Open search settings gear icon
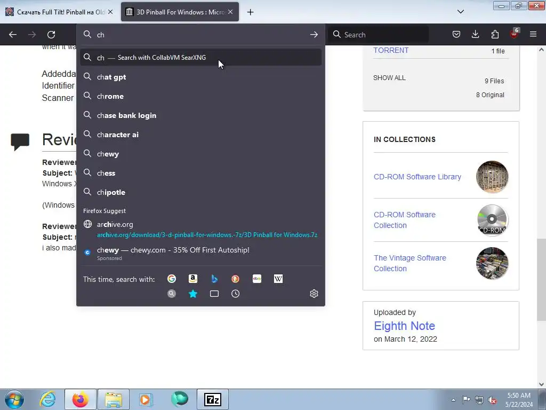The width and height of the screenshot is (546, 410). click(314, 294)
